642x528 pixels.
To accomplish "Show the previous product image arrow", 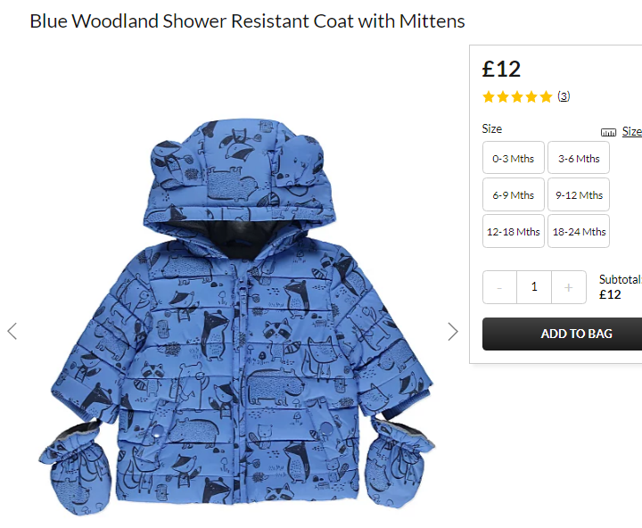I will click(12, 332).
